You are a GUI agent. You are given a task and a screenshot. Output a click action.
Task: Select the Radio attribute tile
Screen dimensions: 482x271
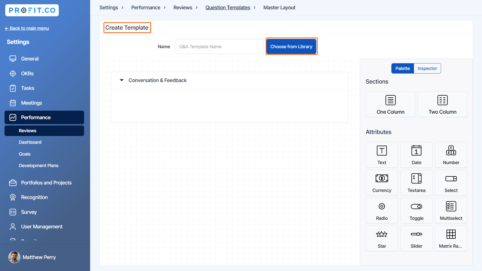pos(382,211)
